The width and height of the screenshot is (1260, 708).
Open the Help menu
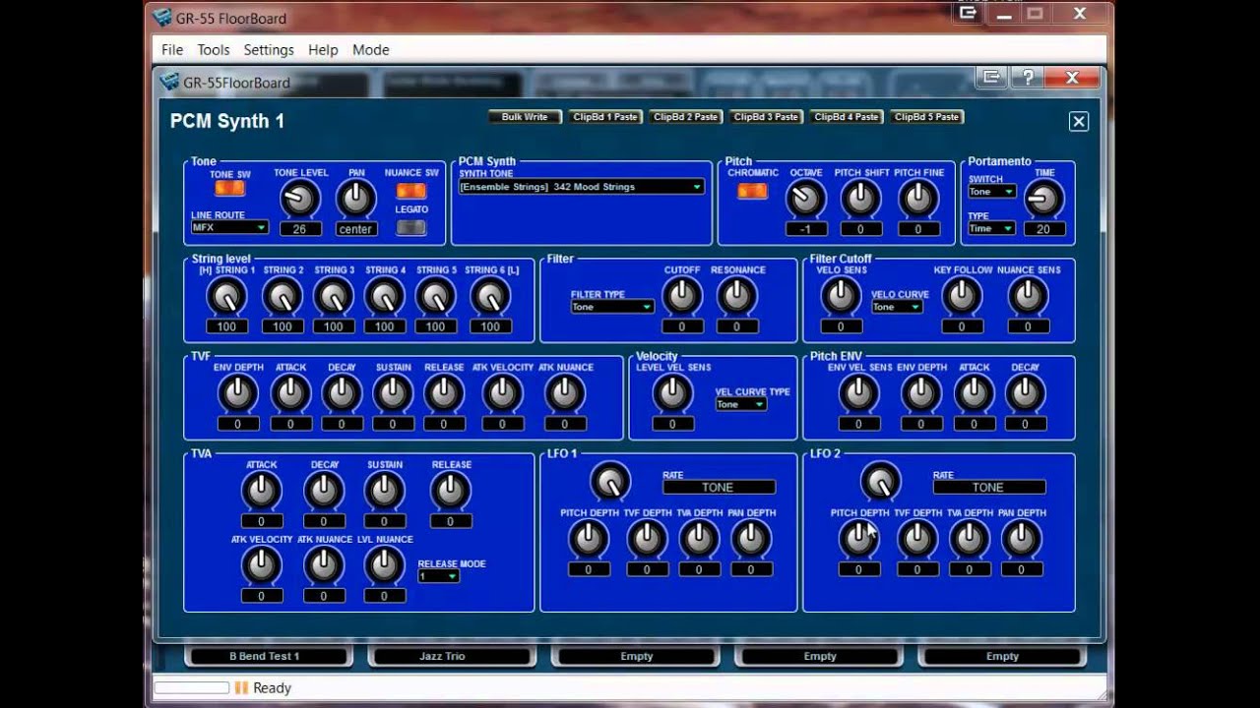pyautogui.click(x=323, y=49)
